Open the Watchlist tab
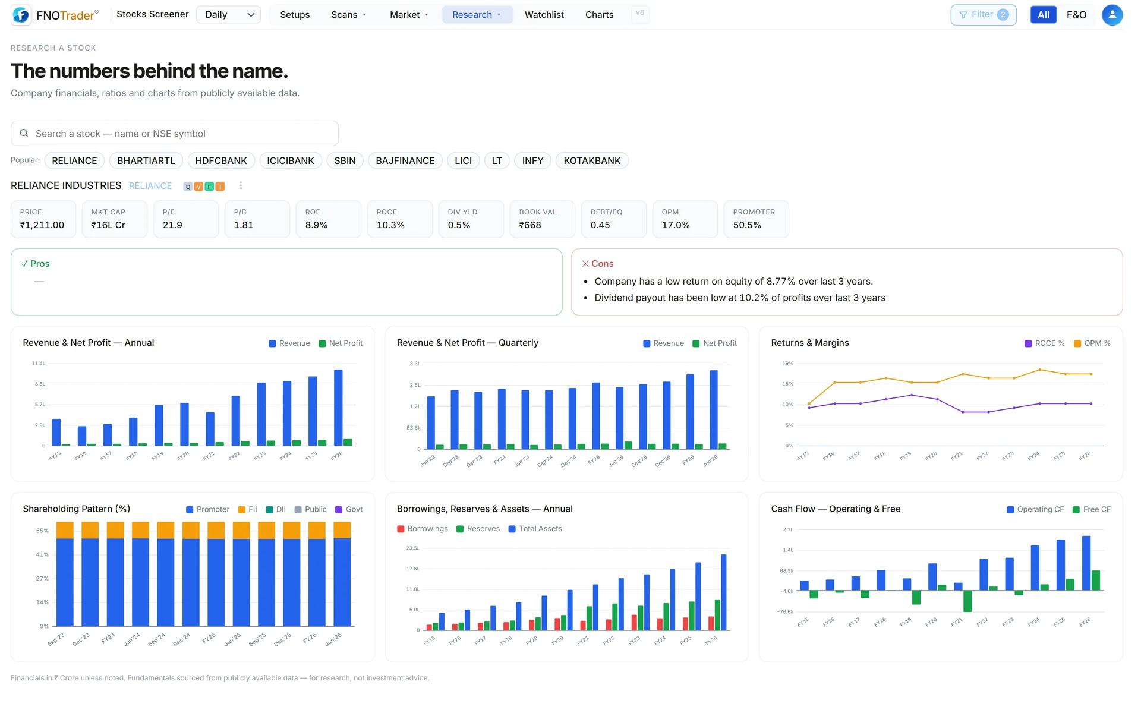 coord(544,15)
